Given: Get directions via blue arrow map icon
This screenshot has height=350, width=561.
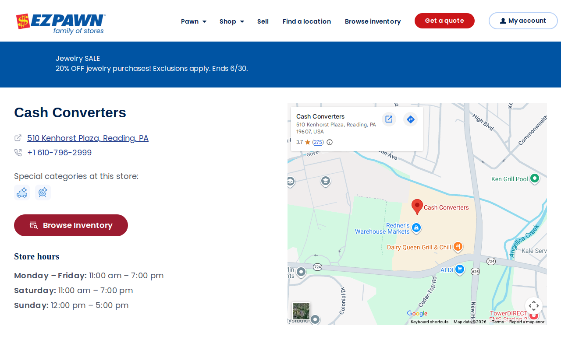Looking at the screenshot, I should (x=410, y=119).
